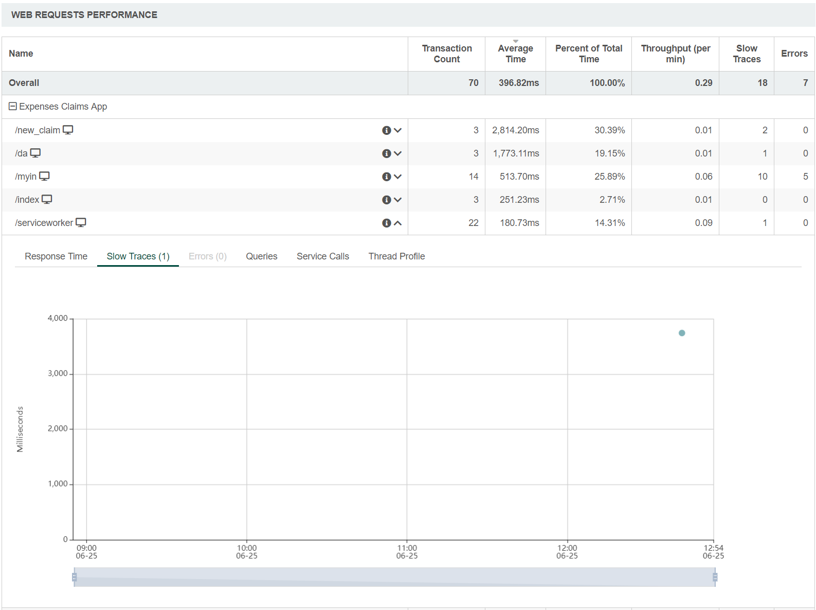Collapse the Expenses Claims App group

coord(13,106)
